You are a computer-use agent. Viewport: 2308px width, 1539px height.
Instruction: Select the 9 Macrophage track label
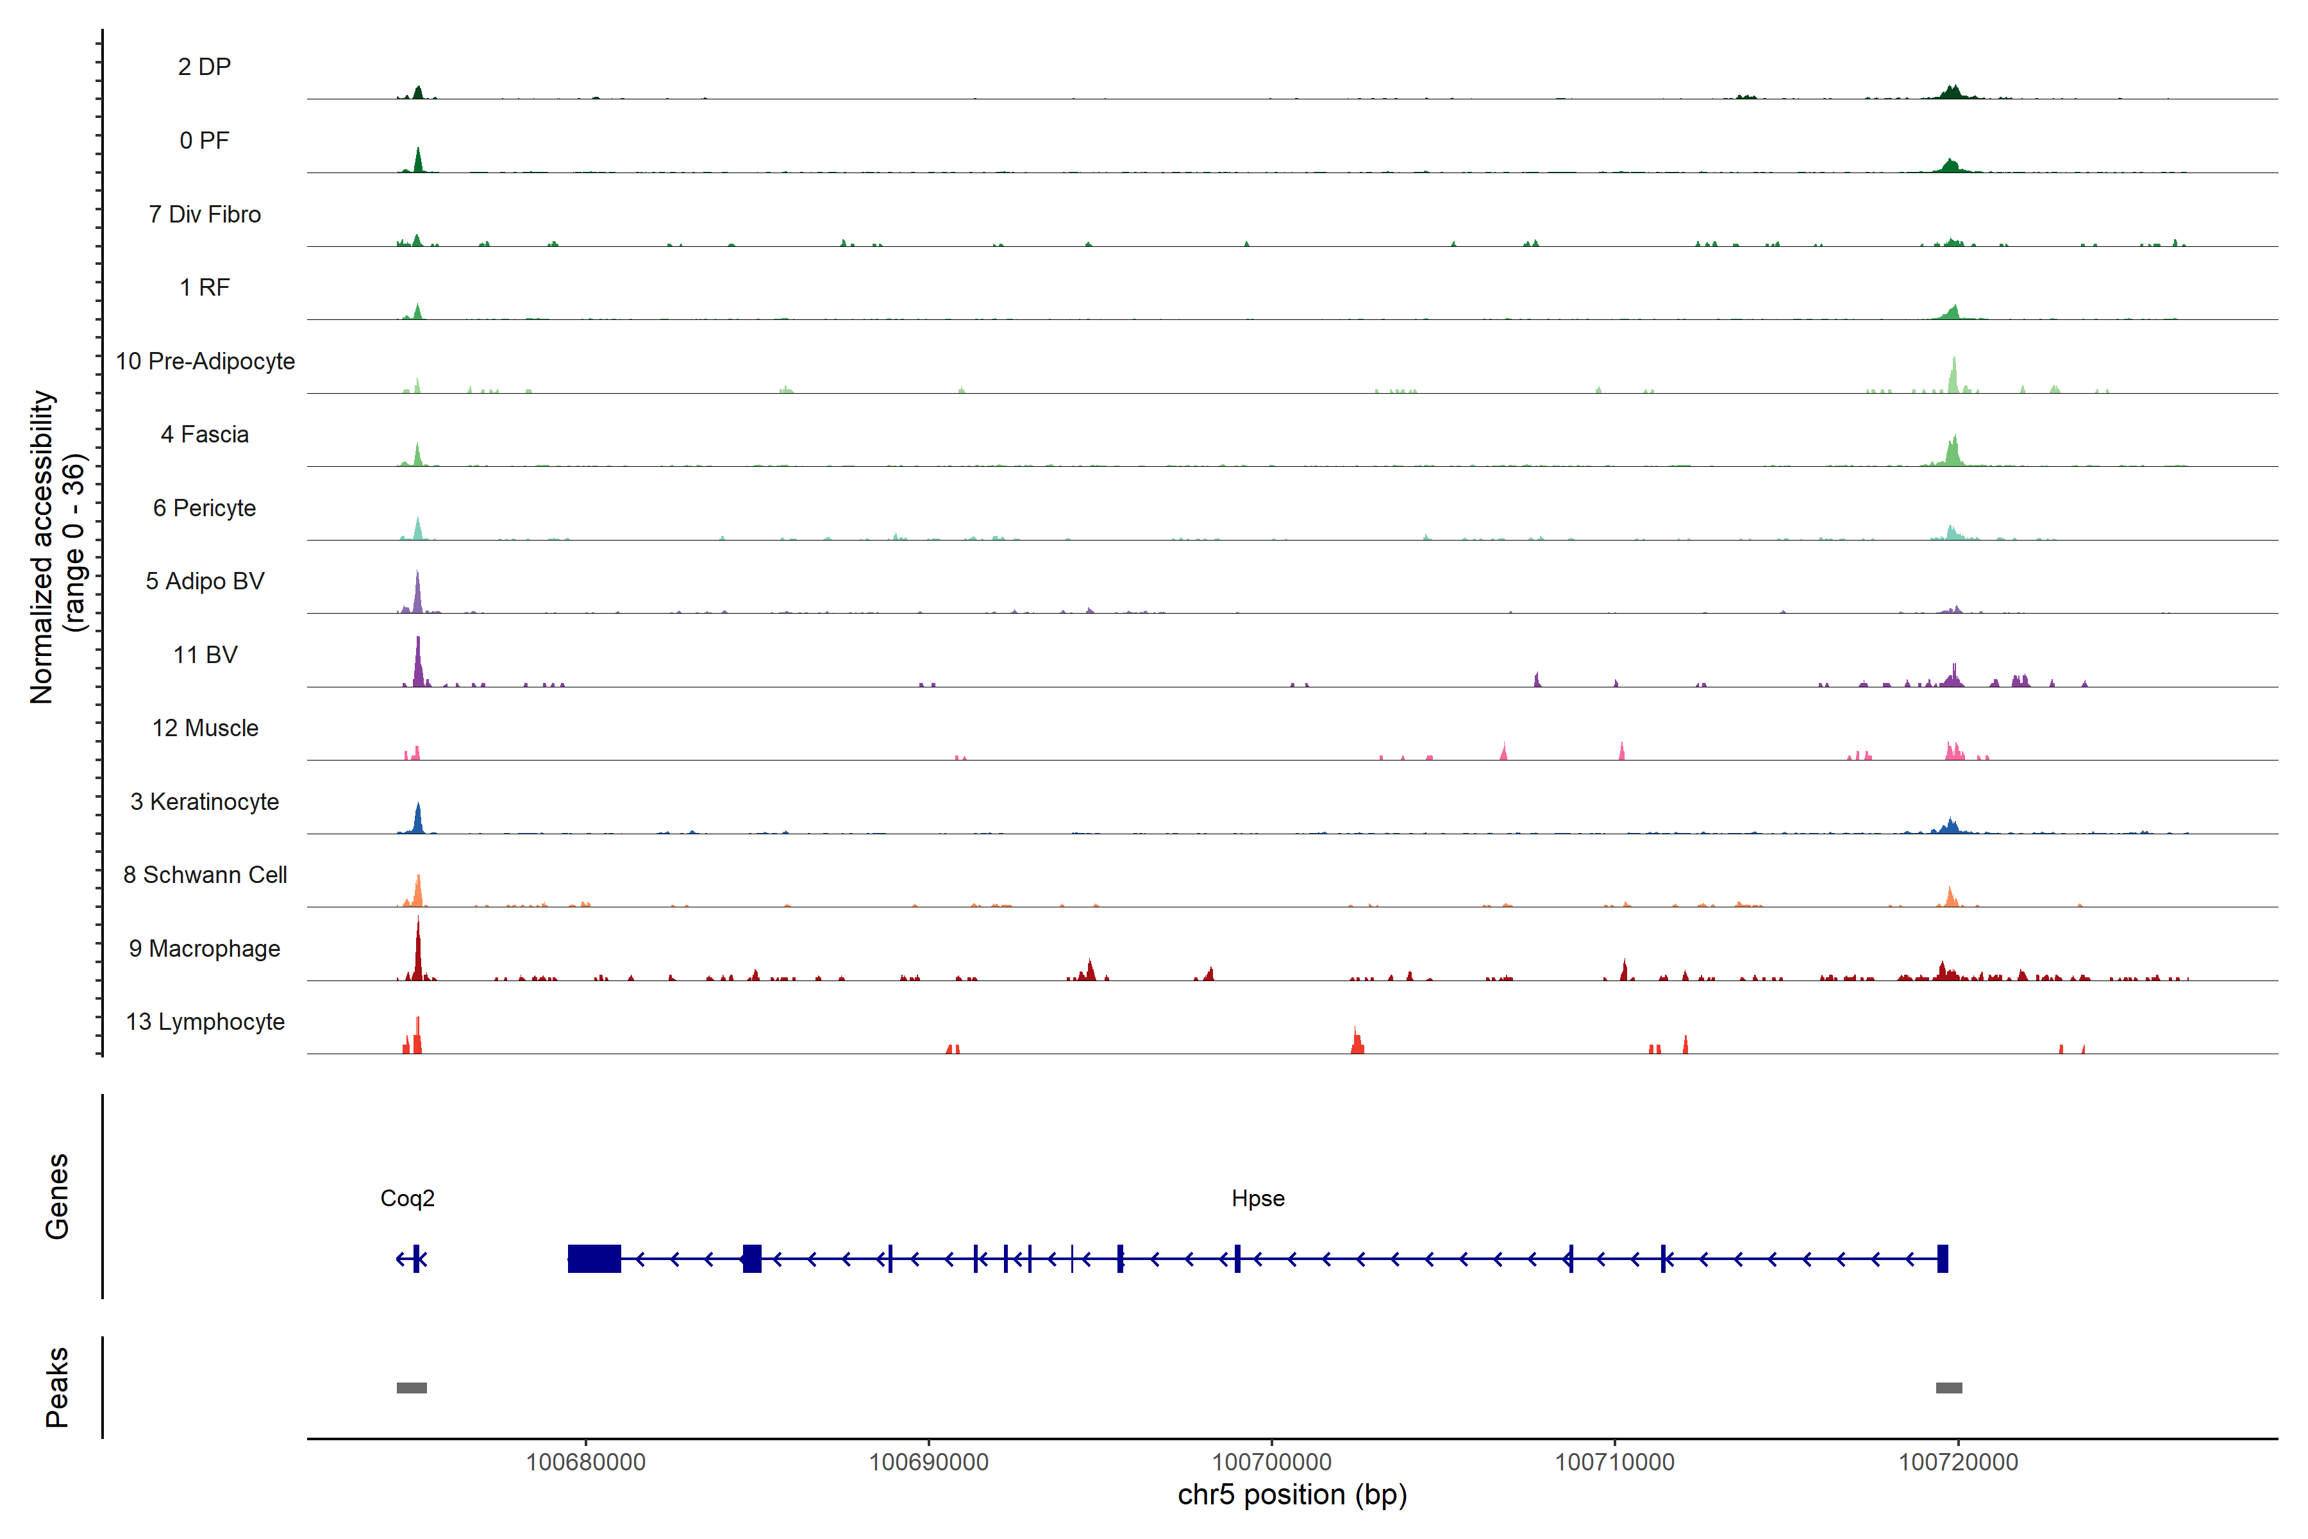204,948
